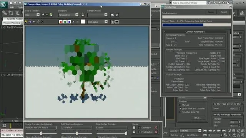Click the Edit Region icon
The image size is (246, 138).
(43, 15)
